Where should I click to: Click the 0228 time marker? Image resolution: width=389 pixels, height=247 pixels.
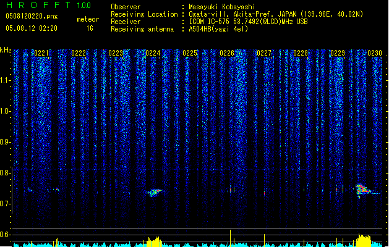click(301, 53)
